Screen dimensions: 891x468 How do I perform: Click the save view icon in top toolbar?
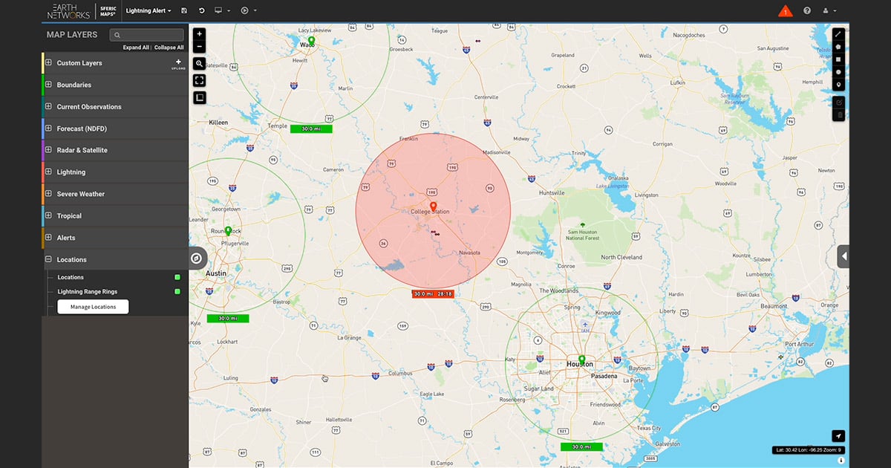tap(184, 10)
